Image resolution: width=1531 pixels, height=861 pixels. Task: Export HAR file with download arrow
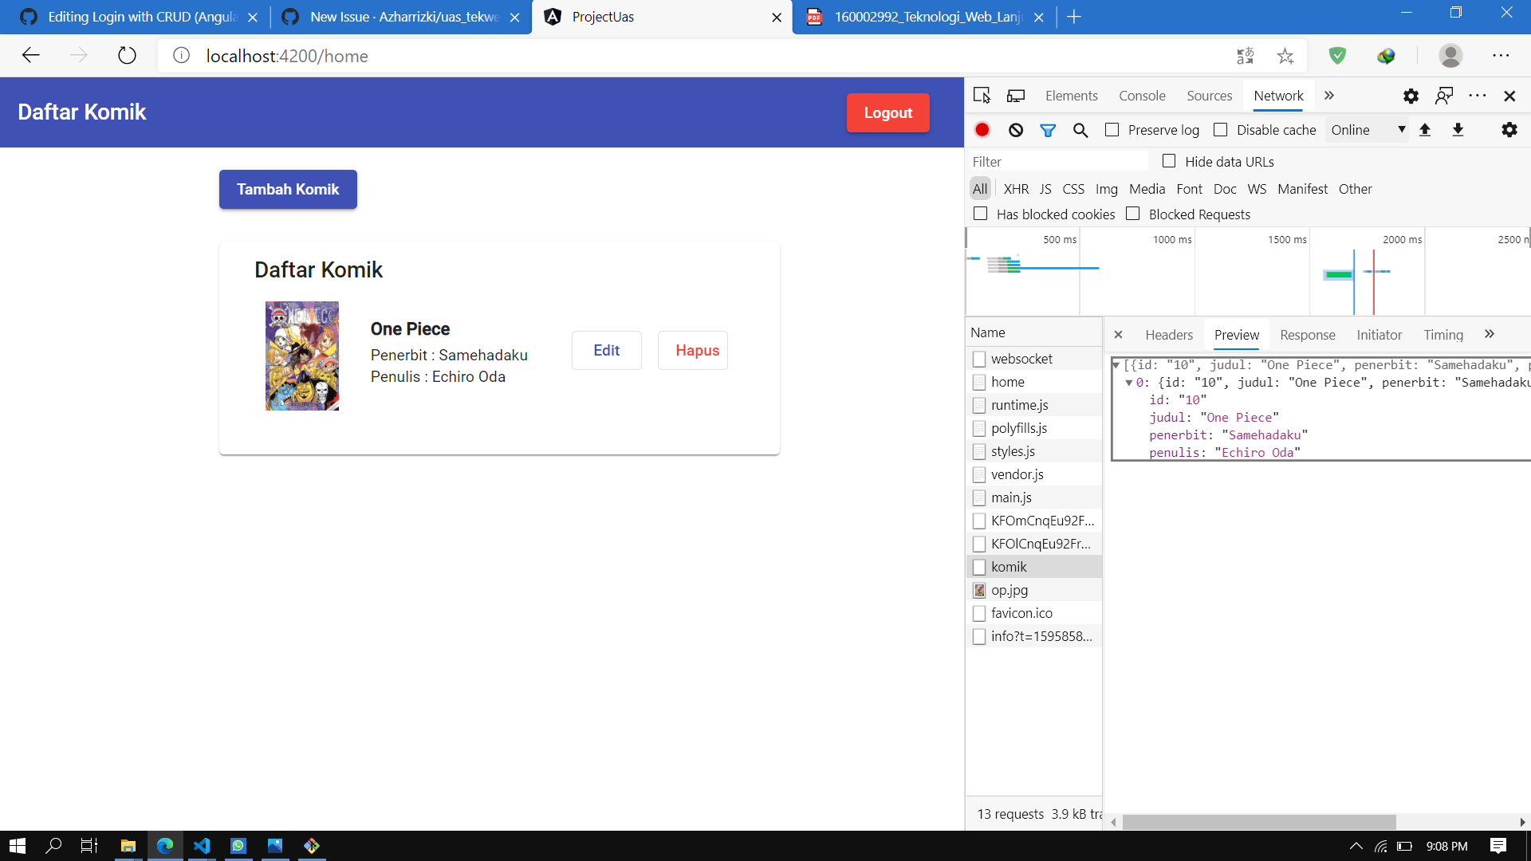1458,130
